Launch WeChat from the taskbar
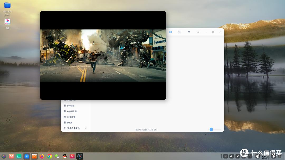 click(x=57, y=156)
